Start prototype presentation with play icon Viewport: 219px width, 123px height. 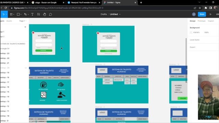point(210,14)
